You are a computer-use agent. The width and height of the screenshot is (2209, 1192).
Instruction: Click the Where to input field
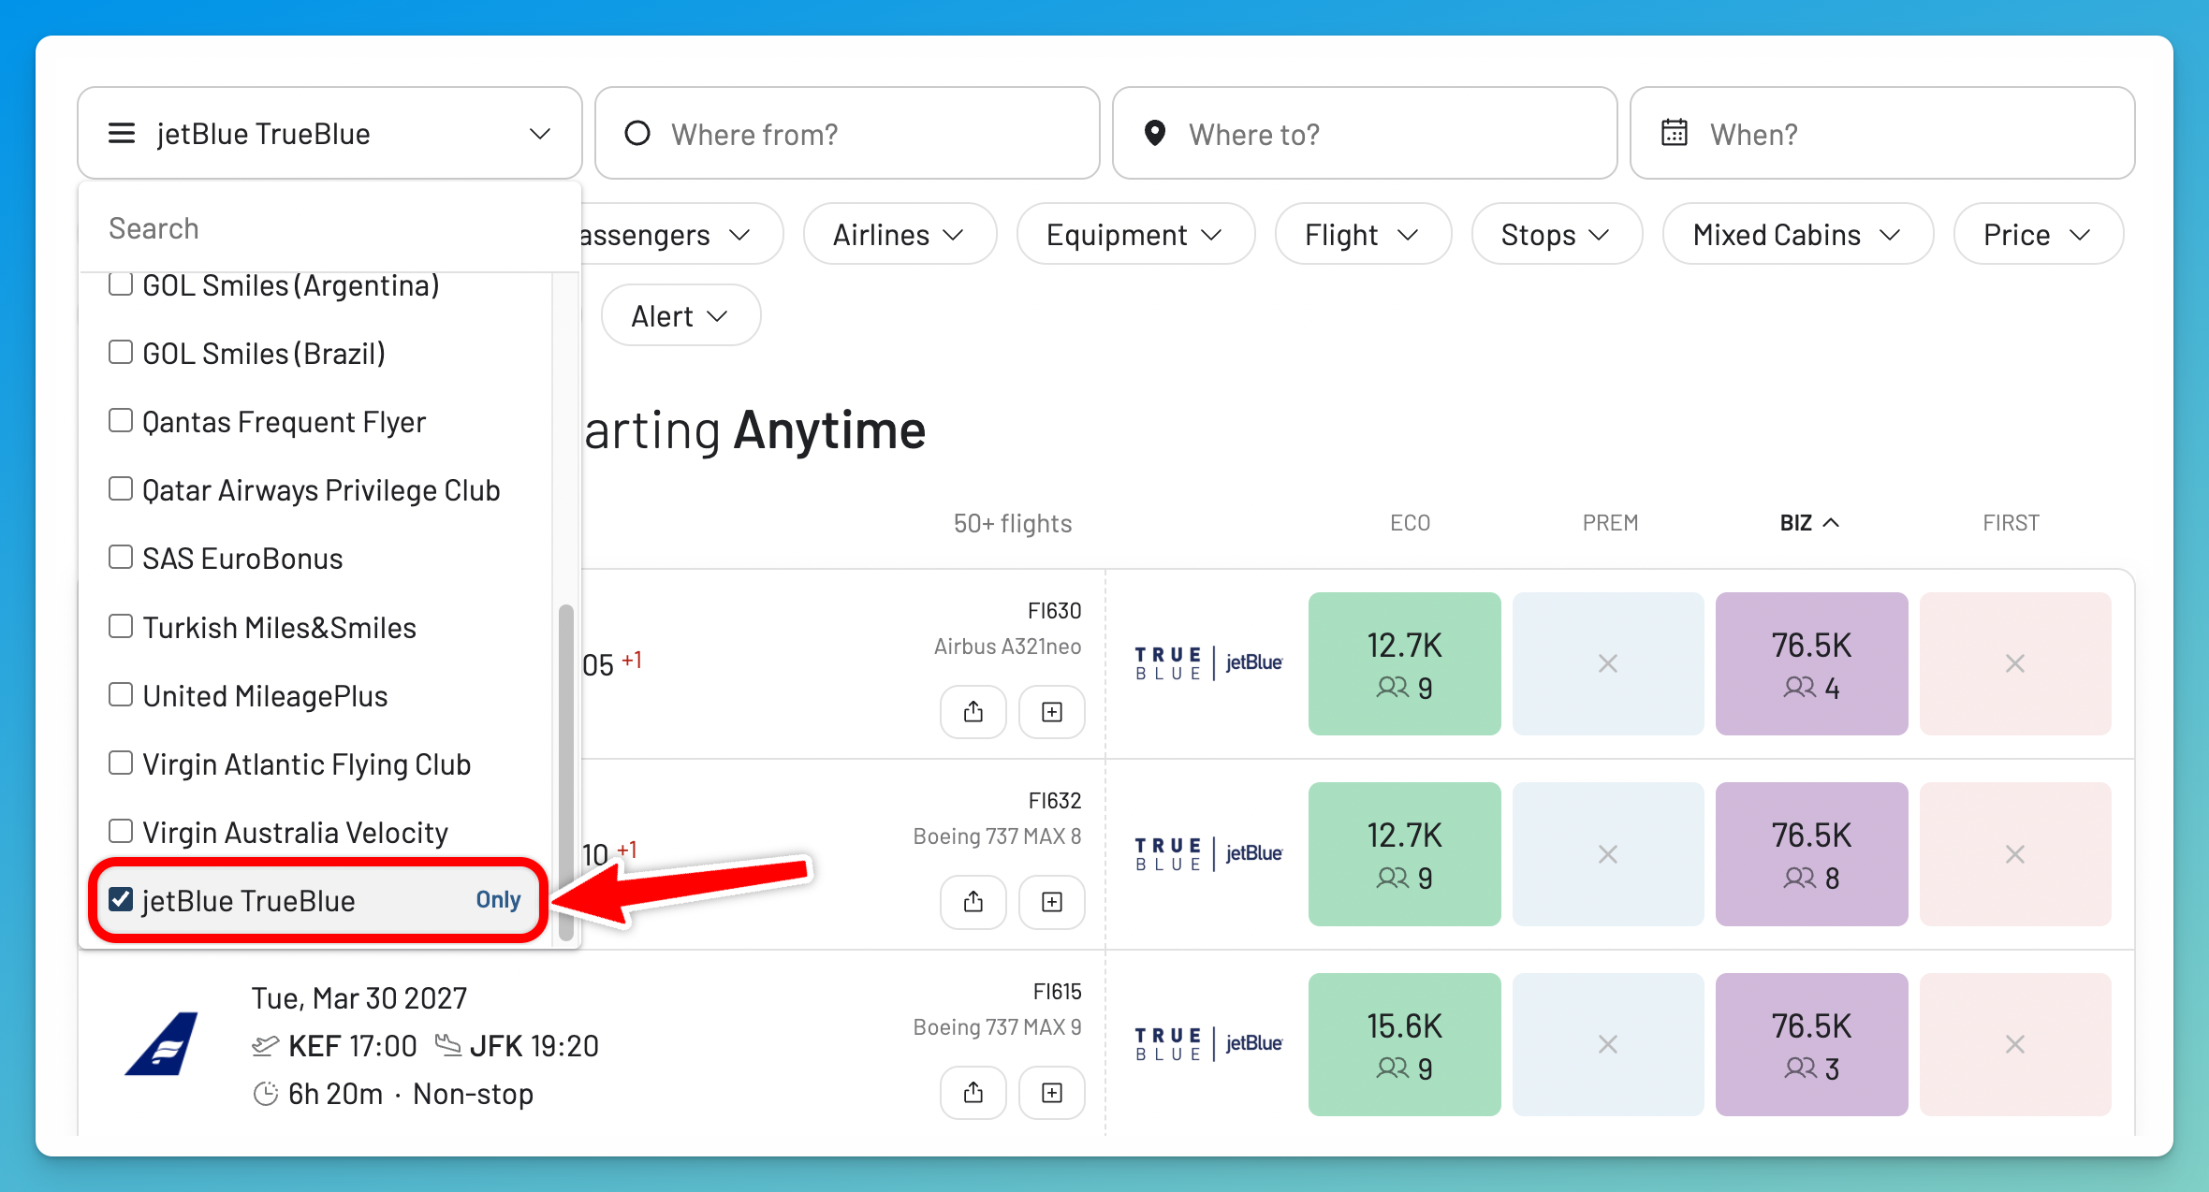(1365, 134)
